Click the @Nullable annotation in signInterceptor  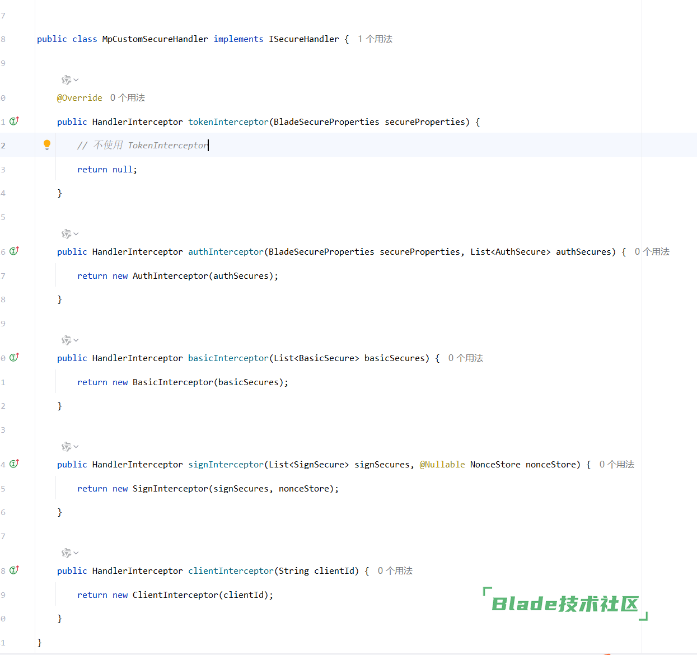click(442, 465)
